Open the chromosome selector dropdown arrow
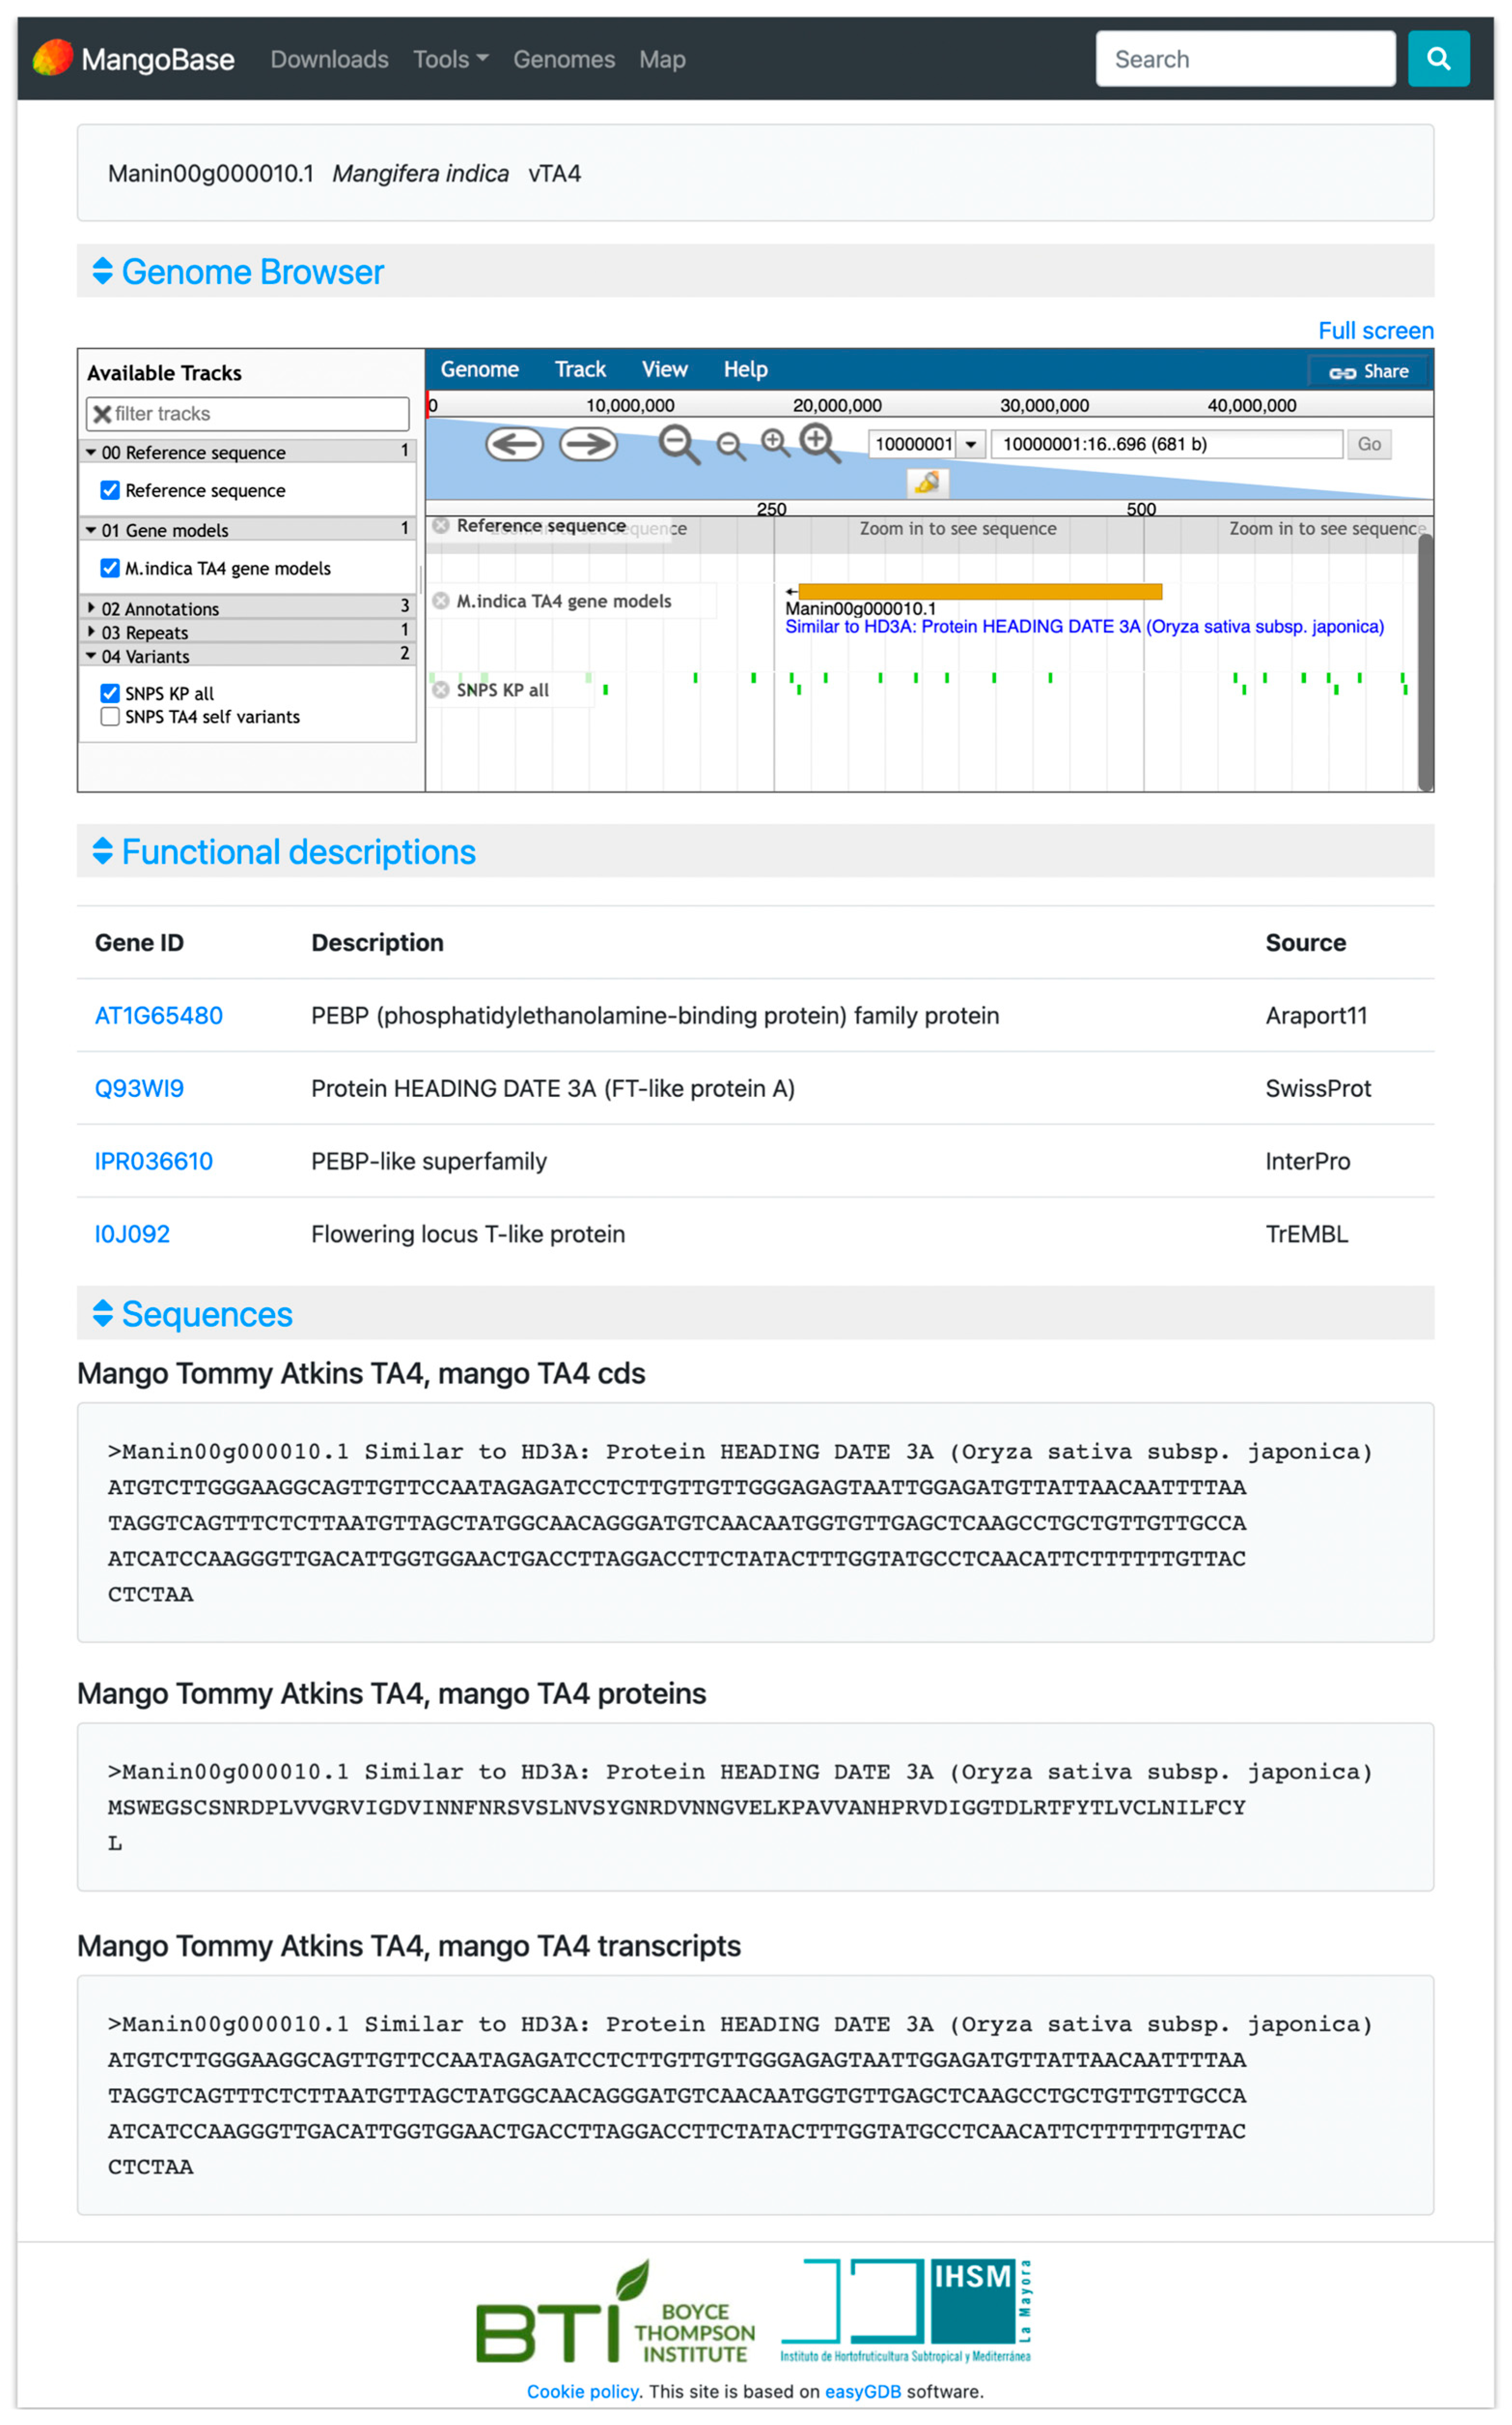This screenshot has height=2425, width=1512. (x=970, y=444)
